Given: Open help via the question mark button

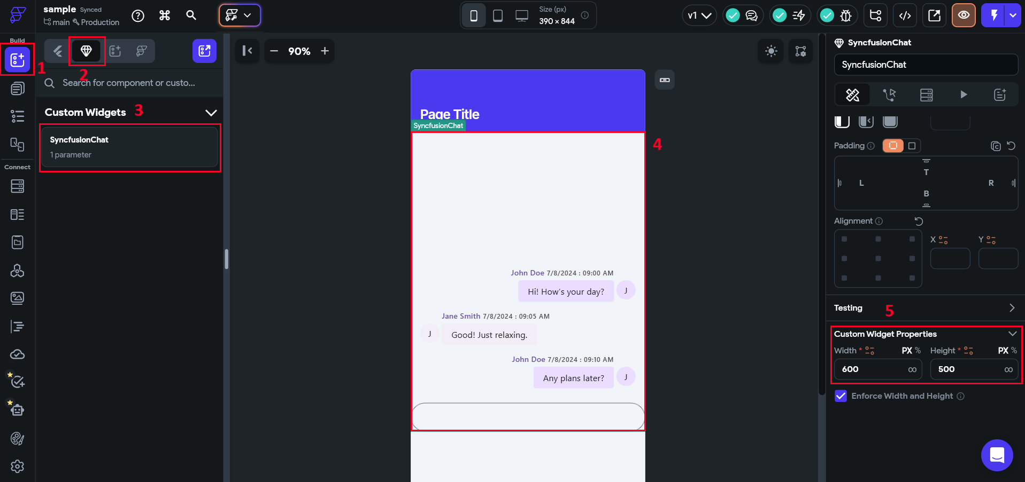Looking at the screenshot, I should coord(137,15).
